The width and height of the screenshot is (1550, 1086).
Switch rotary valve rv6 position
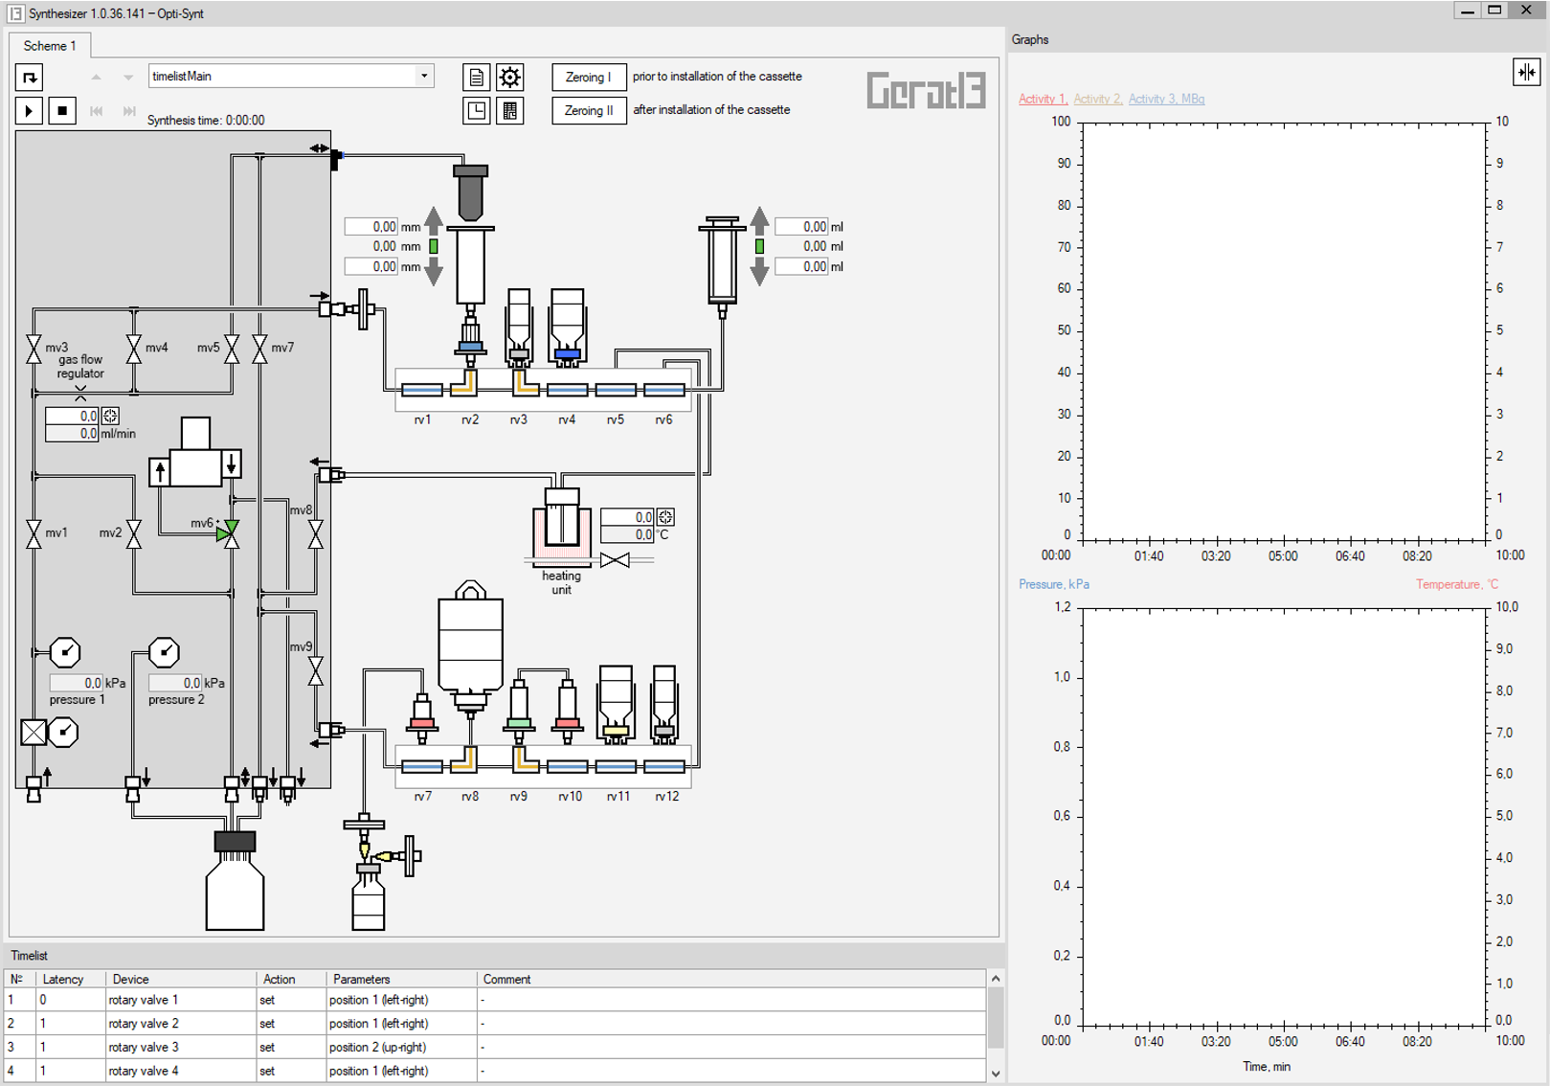pyautogui.click(x=664, y=390)
